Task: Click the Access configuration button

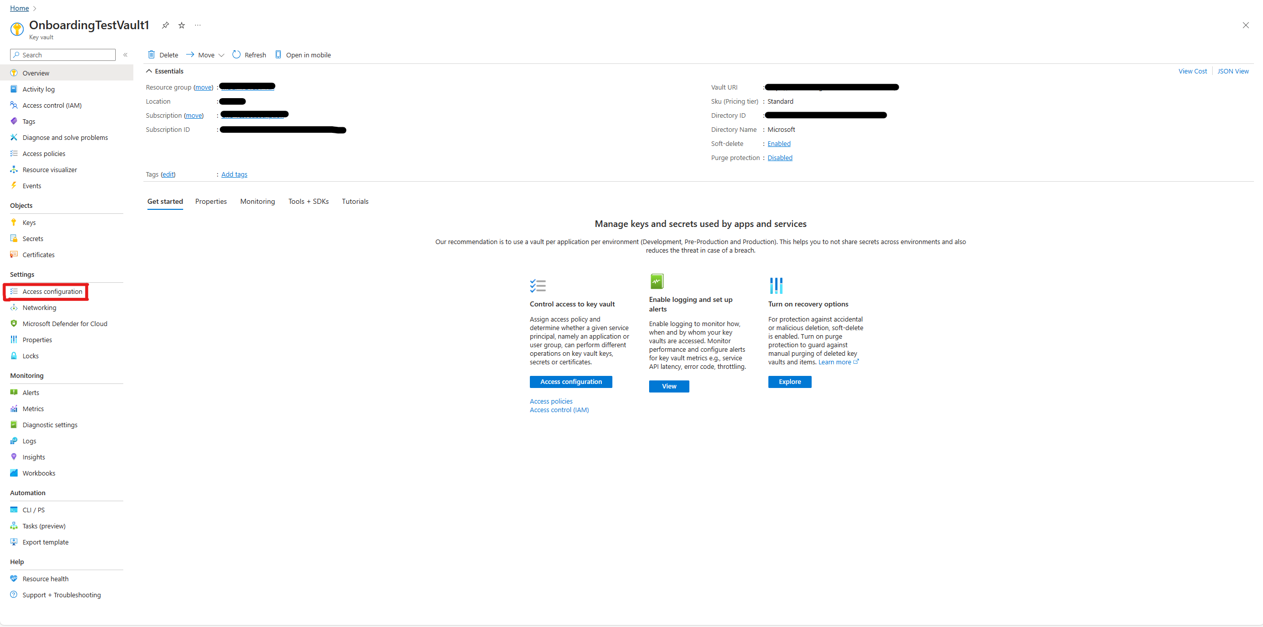Action: tap(570, 381)
